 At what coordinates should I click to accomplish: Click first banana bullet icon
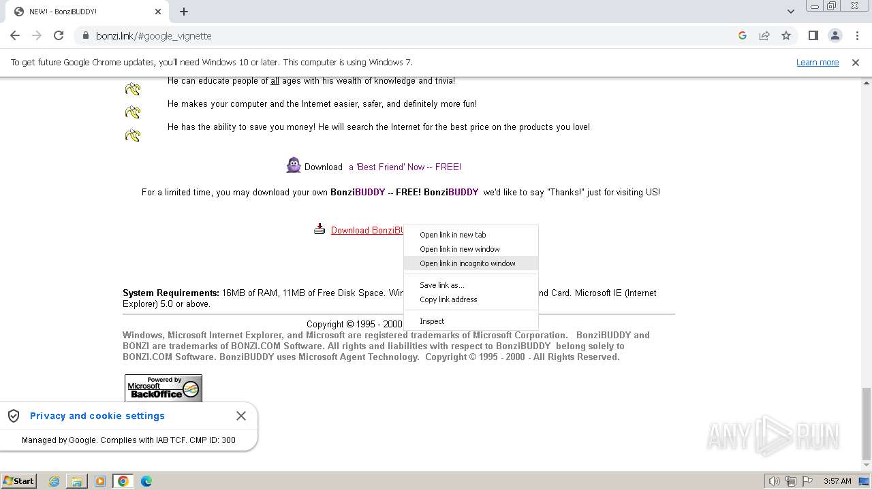coord(133,89)
